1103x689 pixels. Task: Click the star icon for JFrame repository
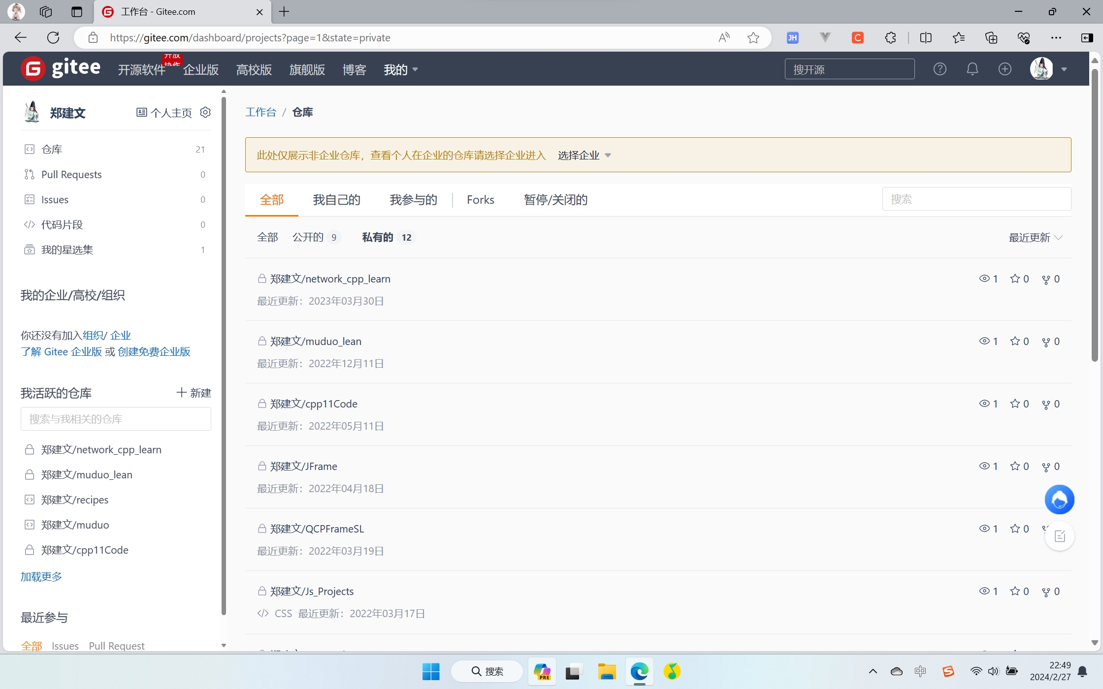1015,466
